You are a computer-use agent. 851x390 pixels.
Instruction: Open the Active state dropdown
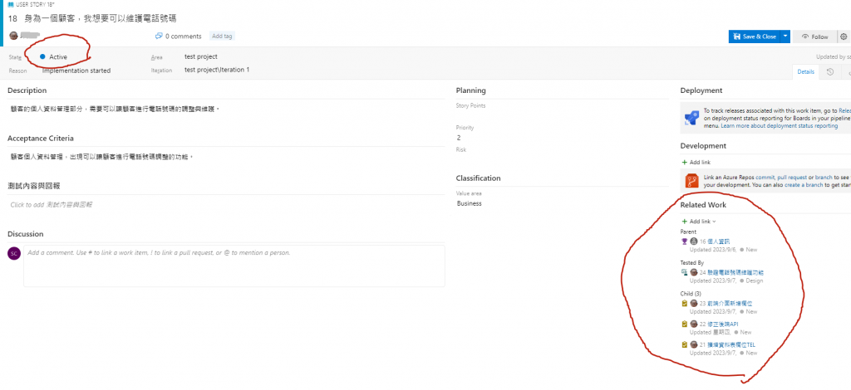57,56
